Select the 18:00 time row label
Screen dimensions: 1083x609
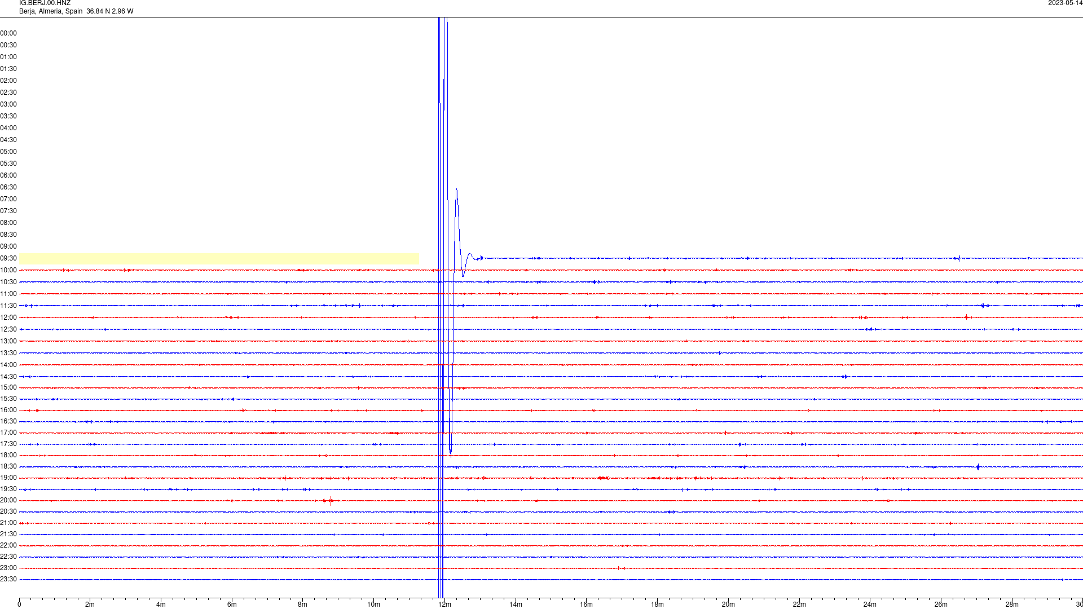tap(8, 455)
